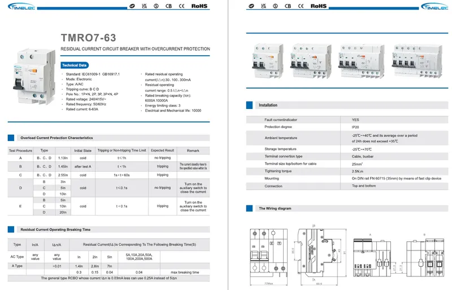Select the four-pole breaker photo at the row's end

(417, 61)
